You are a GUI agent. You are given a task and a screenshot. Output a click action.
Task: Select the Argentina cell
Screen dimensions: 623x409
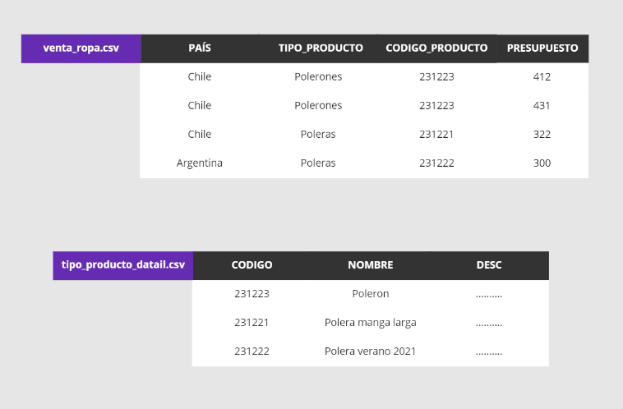pyautogui.click(x=200, y=163)
